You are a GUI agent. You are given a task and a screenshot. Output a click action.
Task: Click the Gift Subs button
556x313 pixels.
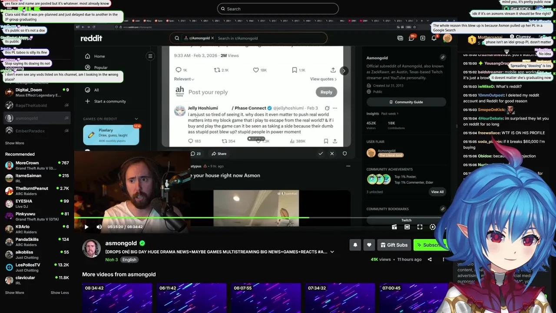(x=394, y=245)
